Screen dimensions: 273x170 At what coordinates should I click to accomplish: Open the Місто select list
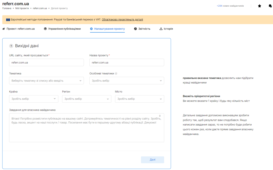pyautogui.click(x=139, y=99)
